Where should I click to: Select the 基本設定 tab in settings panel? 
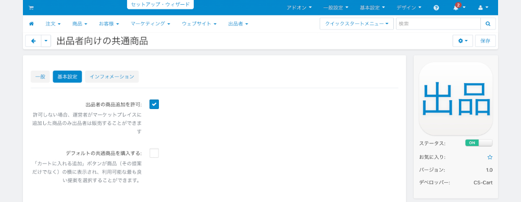click(x=67, y=76)
